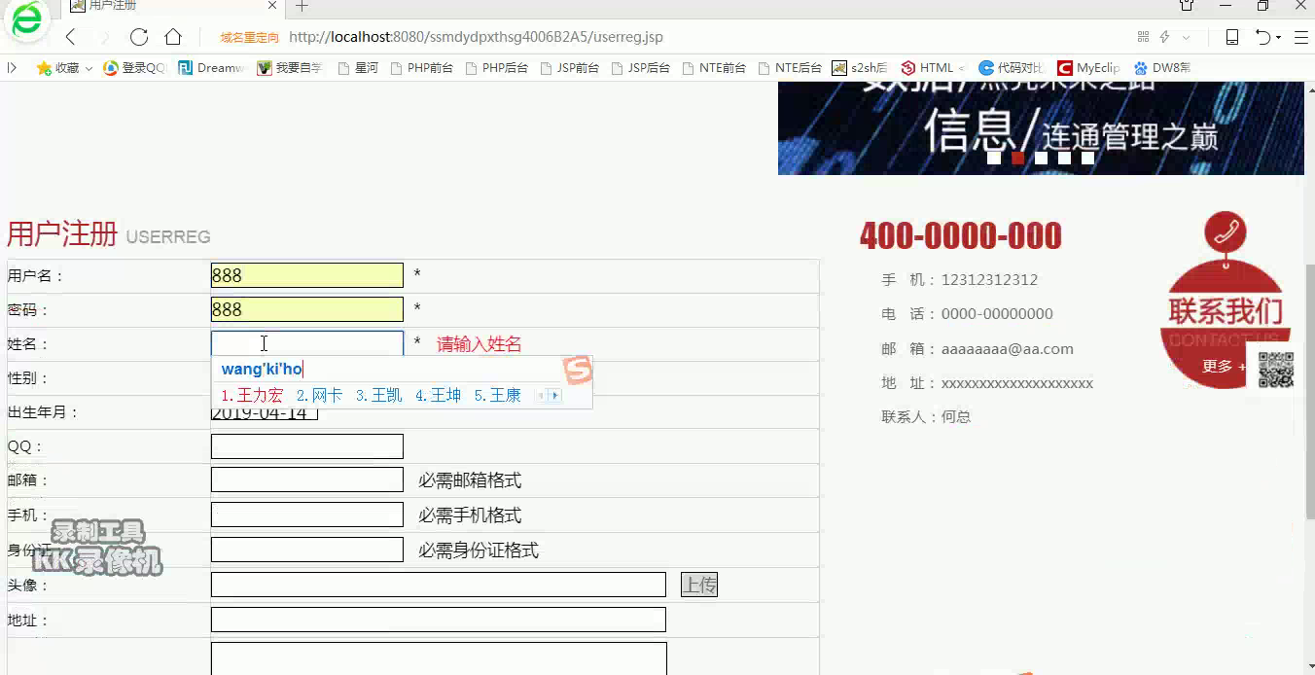
Task: Open the PHP前台 bookmark folder
Action: pyautogui.click(x=421, y=68)
